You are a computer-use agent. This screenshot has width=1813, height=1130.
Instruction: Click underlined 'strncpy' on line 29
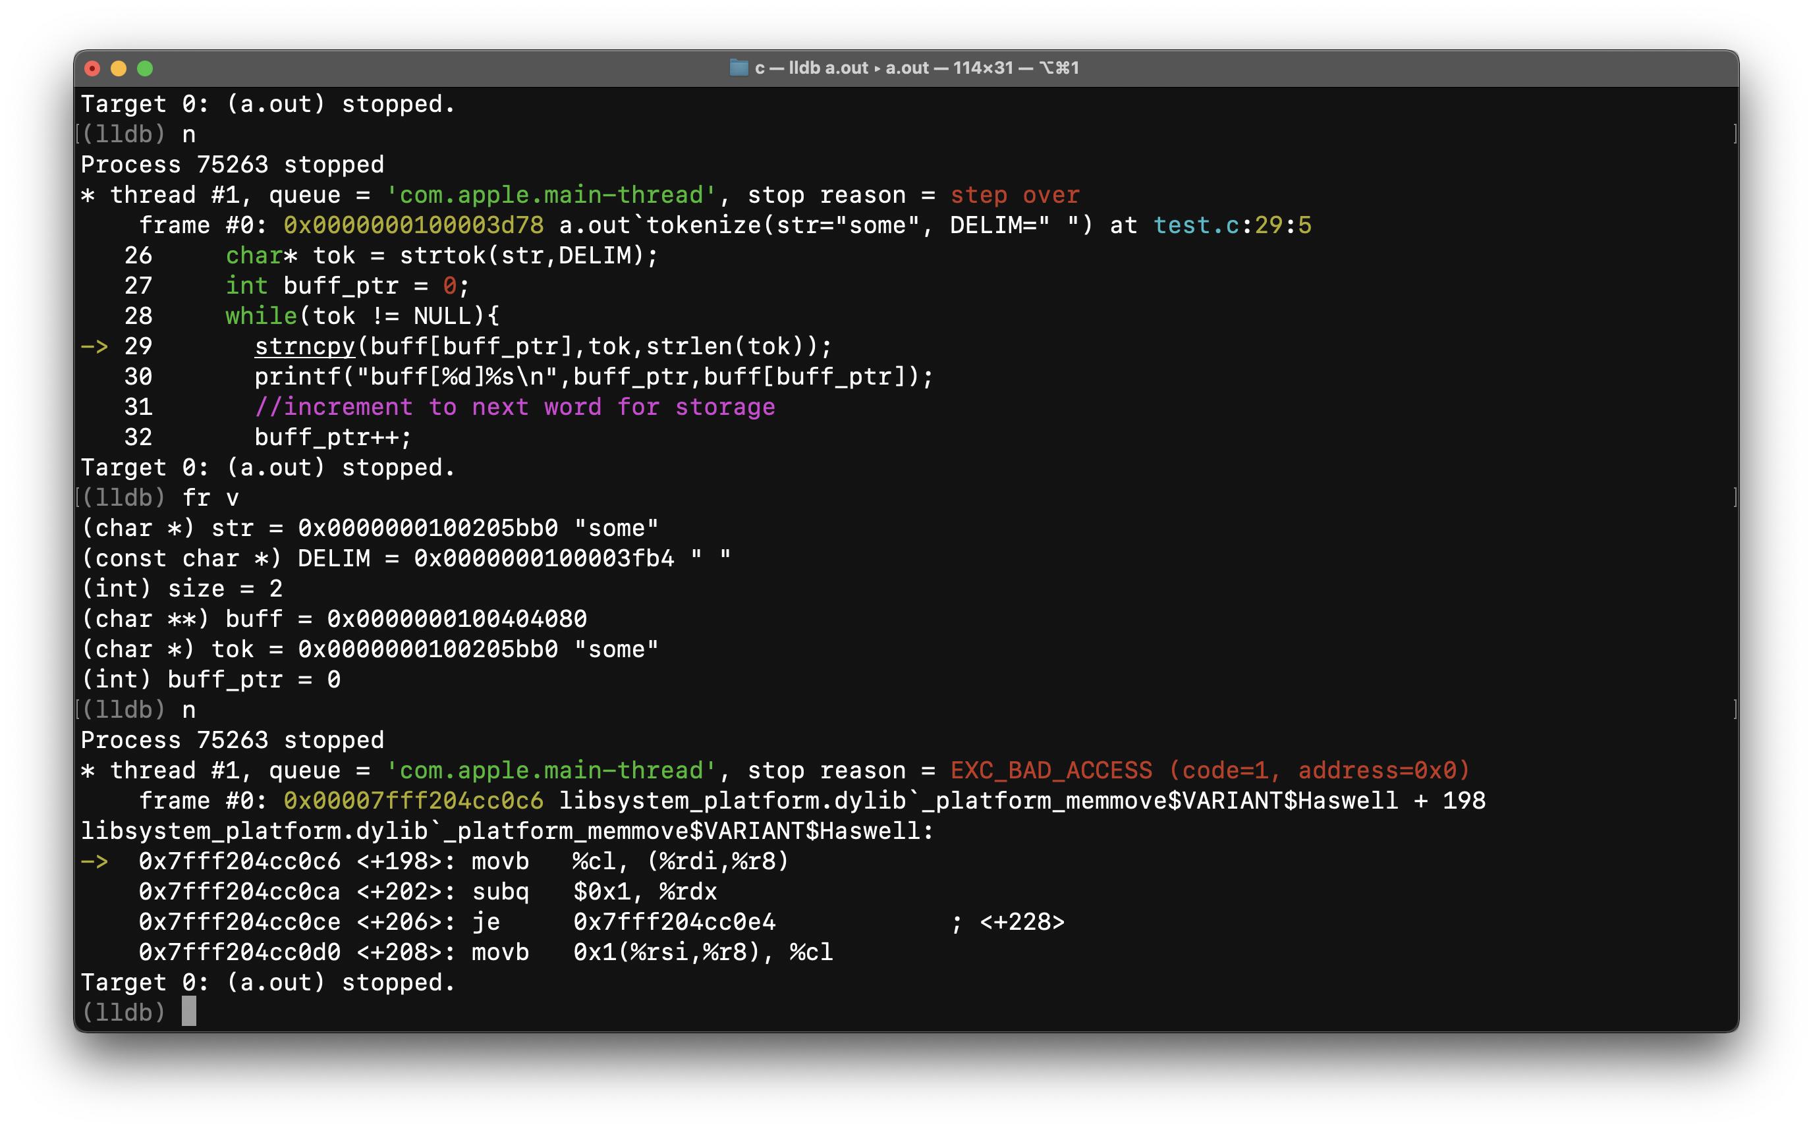[305, 346]
